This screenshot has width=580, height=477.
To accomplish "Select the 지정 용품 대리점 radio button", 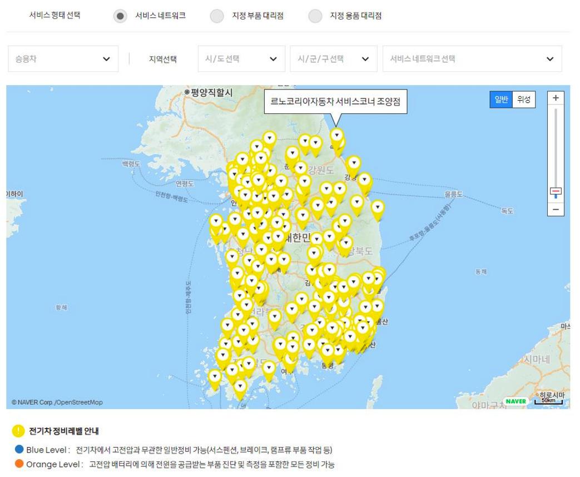I will coord(315,16).
